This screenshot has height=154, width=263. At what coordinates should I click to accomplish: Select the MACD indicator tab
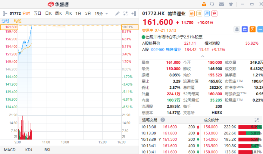[x=9, y=150]
